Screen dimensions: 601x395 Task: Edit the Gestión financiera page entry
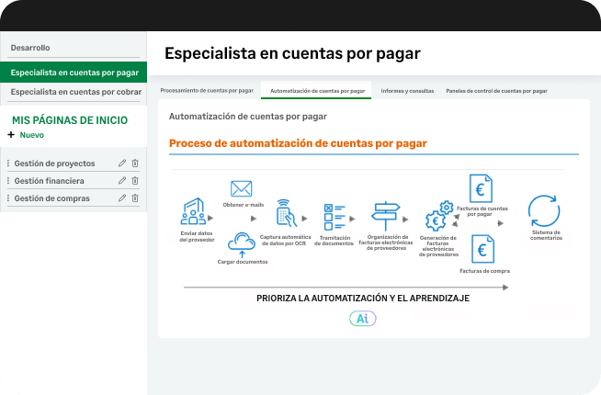pyautogui.click(x=122, y=180)
